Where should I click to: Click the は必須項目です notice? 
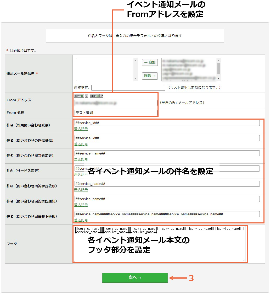[x=21, y=50]
